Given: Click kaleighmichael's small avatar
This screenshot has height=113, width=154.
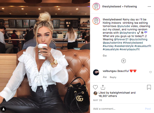Looking at the screenshot, I should pyautogui.click(x=95, y=93).
